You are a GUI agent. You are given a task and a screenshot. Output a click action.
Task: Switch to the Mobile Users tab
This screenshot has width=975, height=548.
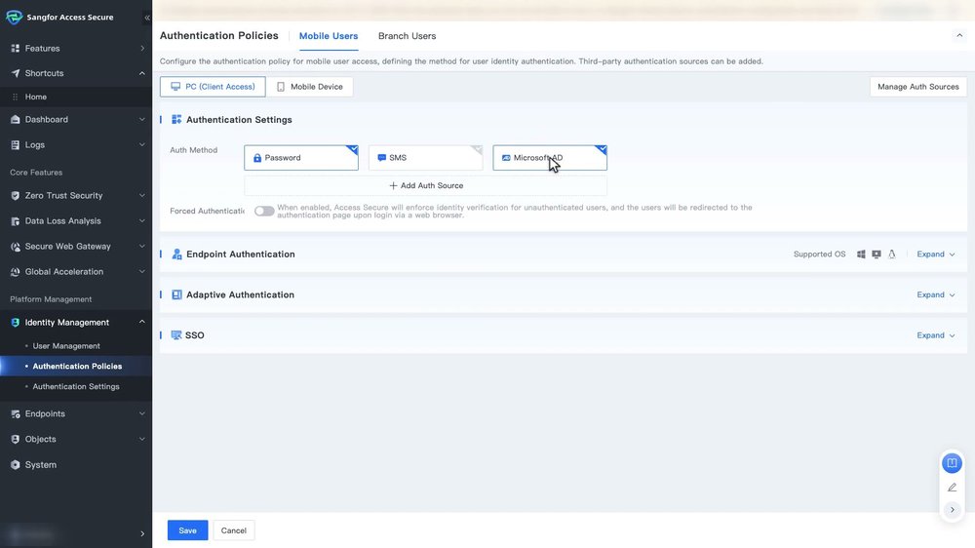pyautogui.click(x=329, y=36)
